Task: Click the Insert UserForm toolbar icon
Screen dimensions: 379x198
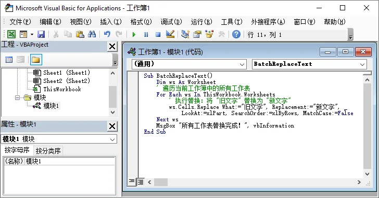Action: pyautogui.click(x=23, y=34)
